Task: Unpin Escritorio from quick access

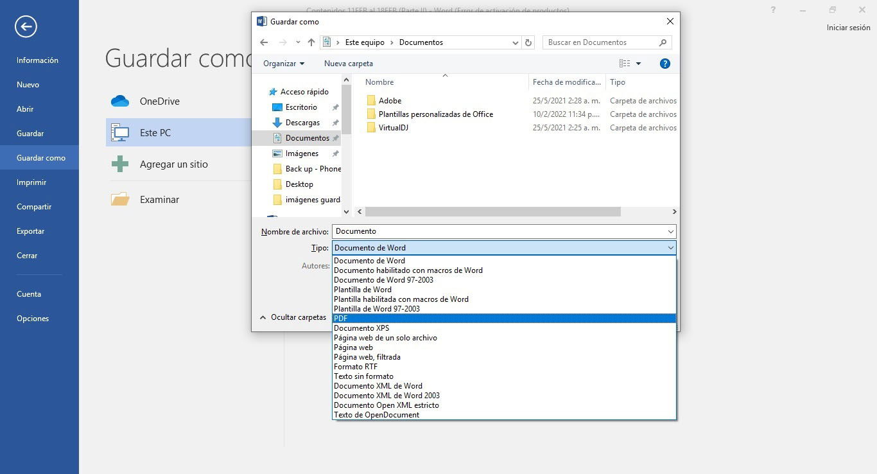Action: tap(334, 107)
